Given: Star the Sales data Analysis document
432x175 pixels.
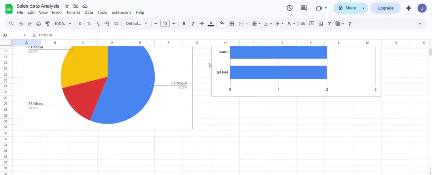Looking at the screenshot, I should tap(67, 6).
